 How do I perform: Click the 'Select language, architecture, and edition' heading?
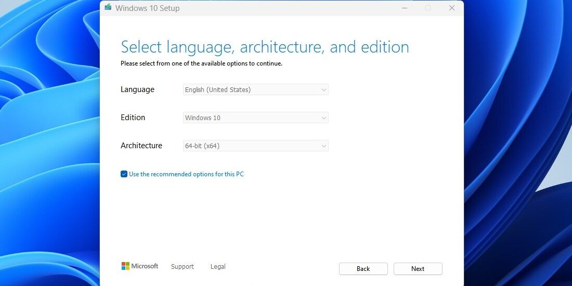tap(265, 47)
